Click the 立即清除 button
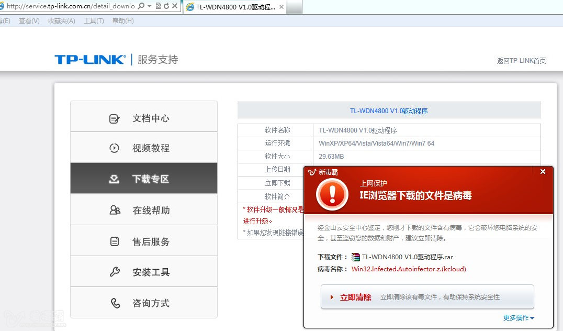This screenshot has width=563, height=331. tap(427, 297)
